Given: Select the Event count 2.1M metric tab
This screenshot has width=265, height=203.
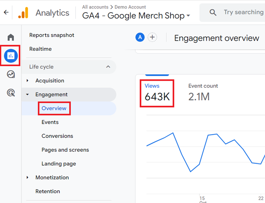Looking at the screenshot, I should pos(203,93).
